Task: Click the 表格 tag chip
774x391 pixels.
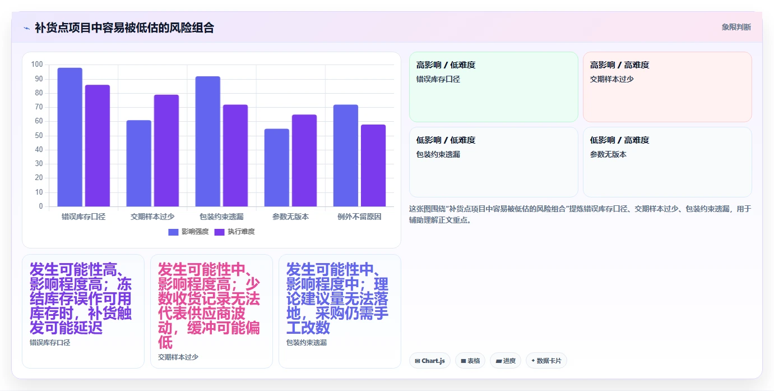Action: click(470, 361)
